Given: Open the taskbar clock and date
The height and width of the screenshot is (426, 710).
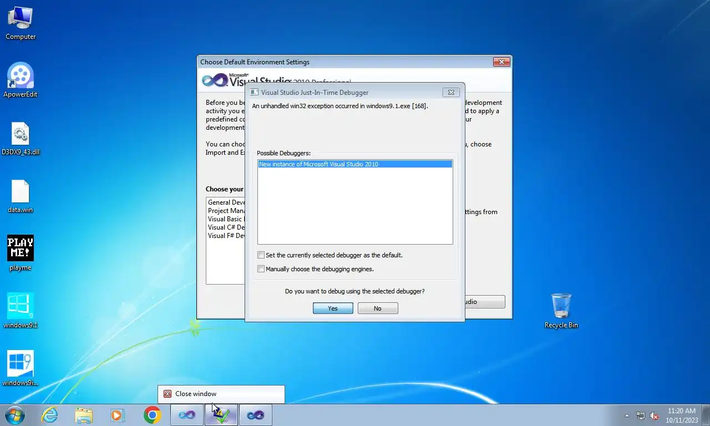Looking at the screenshot, I should point(682,415).
